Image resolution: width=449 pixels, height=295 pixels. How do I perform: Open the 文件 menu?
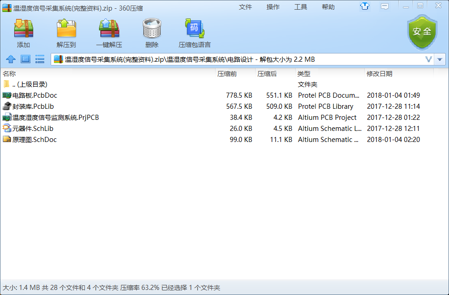point(245,7)
